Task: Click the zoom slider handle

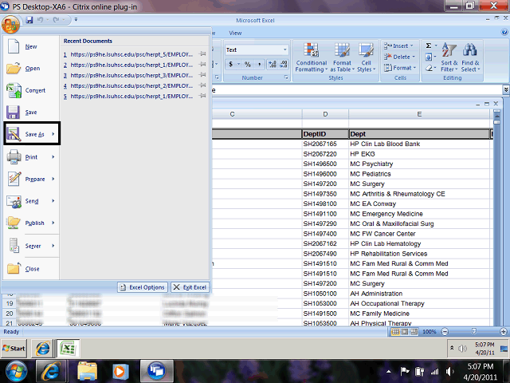Action: (473, 332)
